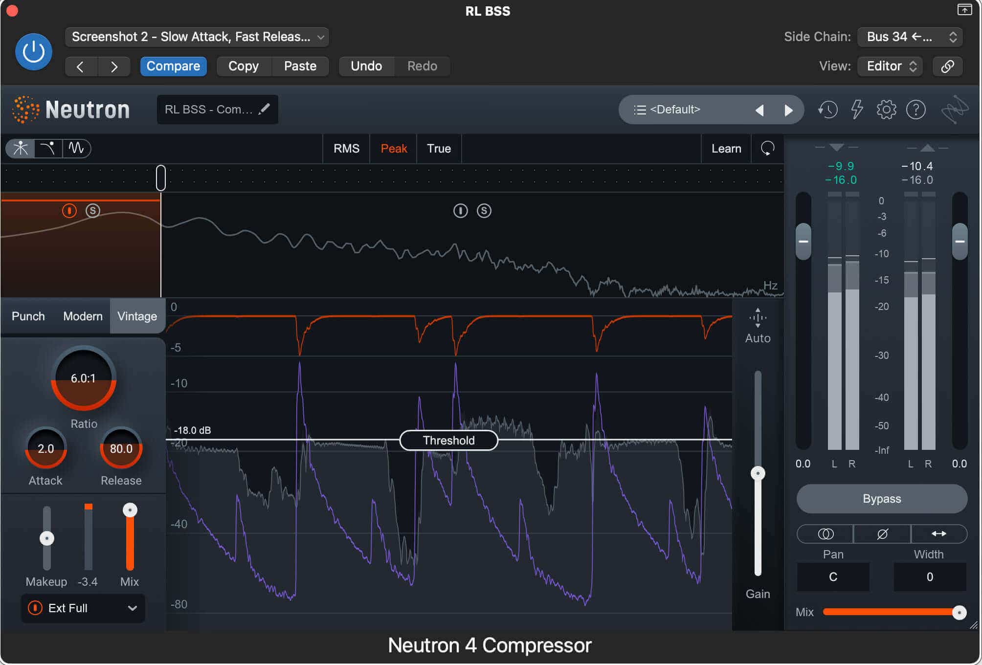Screen dimensions: 982x665
Task: Toggle the plugin power button
Action: pyautogui.click(x=34, y=52)
